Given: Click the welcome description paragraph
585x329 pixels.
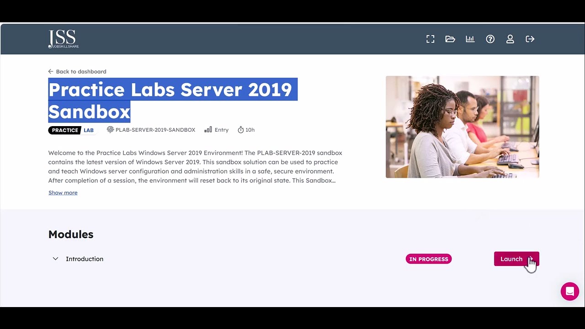Looking at the screenshot, I should coord(195,167).
